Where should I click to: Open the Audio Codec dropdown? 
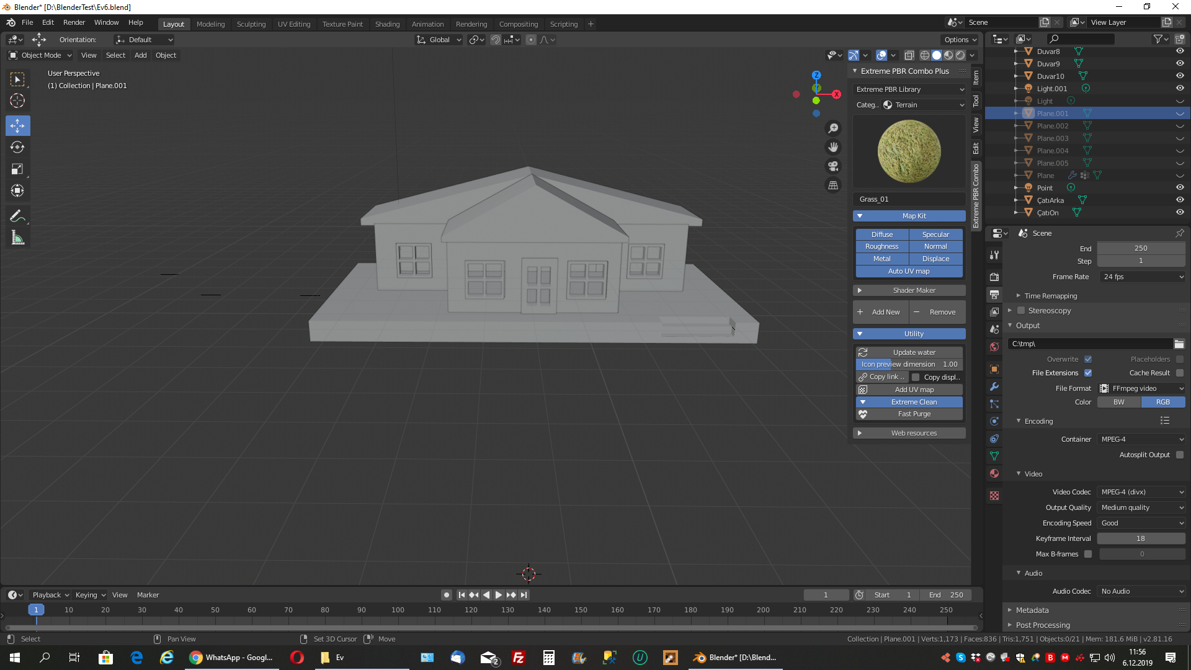1141,591
